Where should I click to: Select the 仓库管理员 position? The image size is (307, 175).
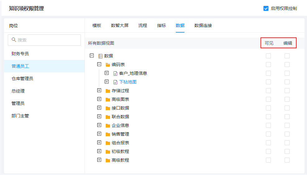click(x=22, y=79)
